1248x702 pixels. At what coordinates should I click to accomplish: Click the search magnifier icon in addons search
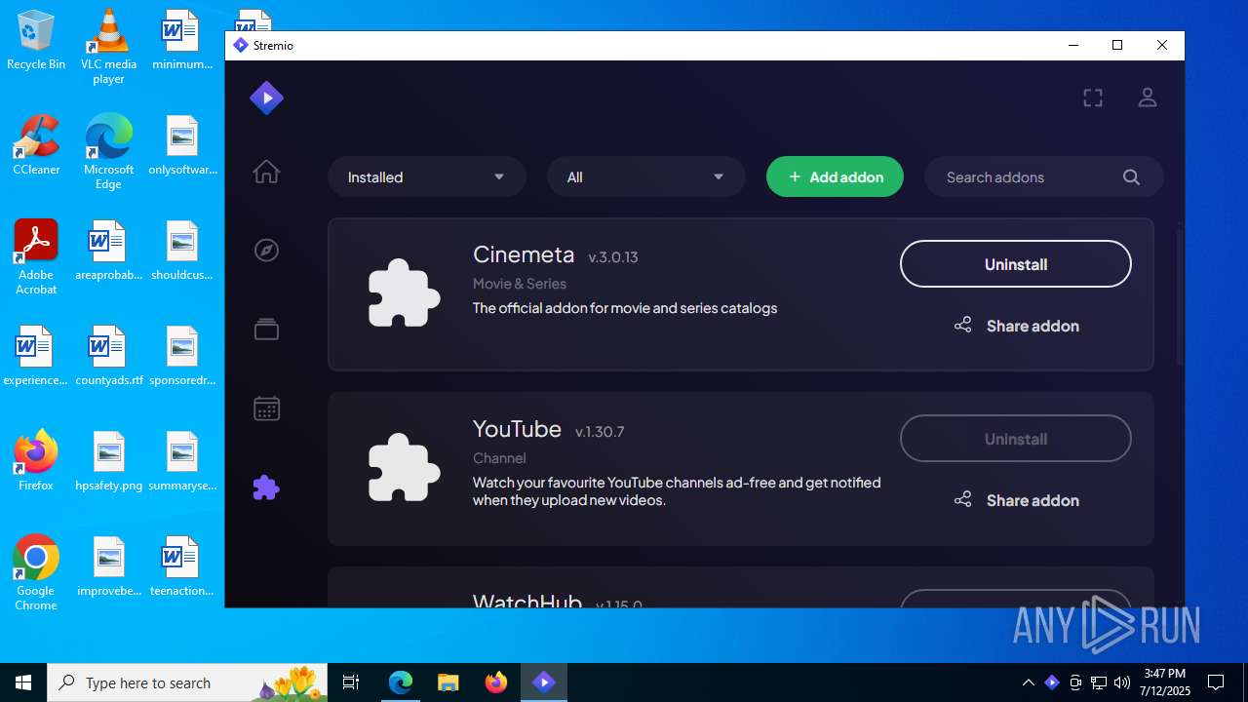point(1131,177)
